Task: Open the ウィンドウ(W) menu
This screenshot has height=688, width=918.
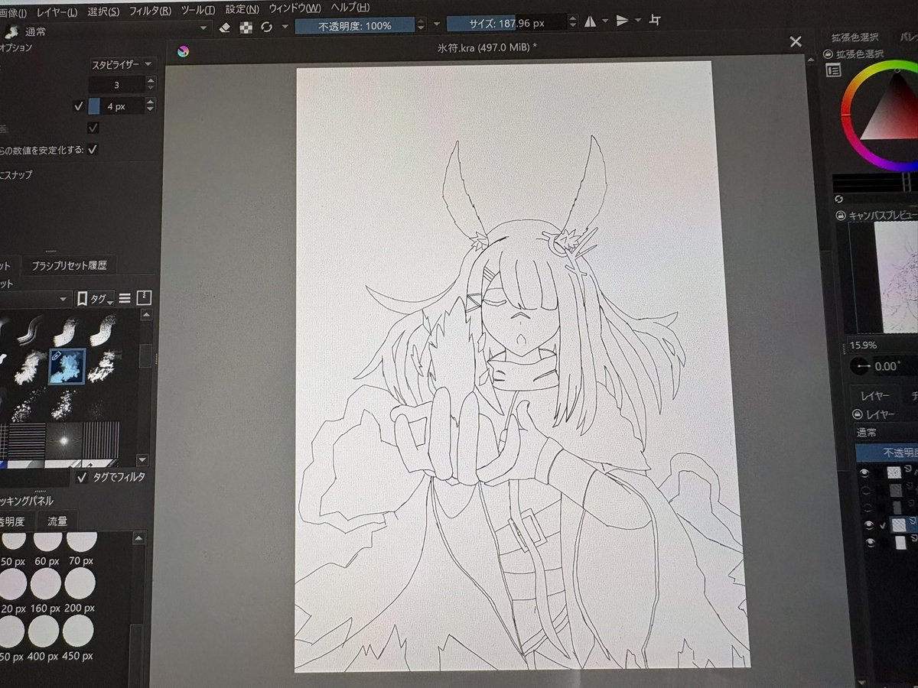Action: click(x=295, y=8)
